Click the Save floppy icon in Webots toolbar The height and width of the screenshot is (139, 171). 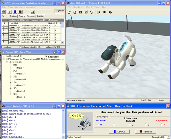click(x=80, y=12)
